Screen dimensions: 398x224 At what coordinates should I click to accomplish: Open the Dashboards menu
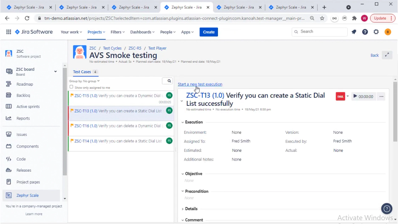pyautogui.click(x=142, y=32)
